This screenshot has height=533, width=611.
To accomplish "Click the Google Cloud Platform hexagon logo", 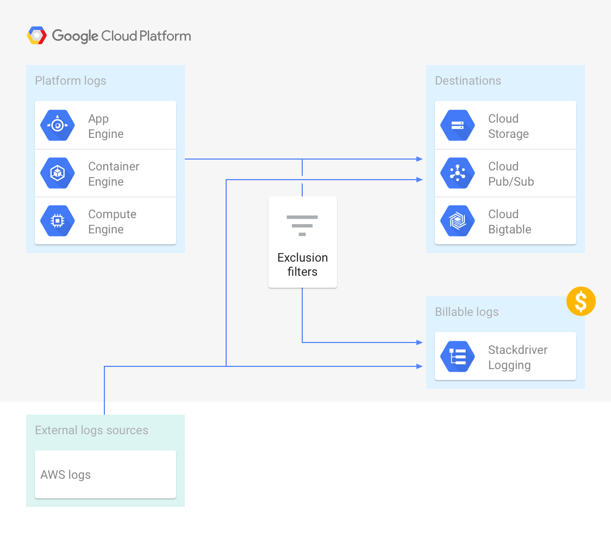I will (x=36, y=35).
